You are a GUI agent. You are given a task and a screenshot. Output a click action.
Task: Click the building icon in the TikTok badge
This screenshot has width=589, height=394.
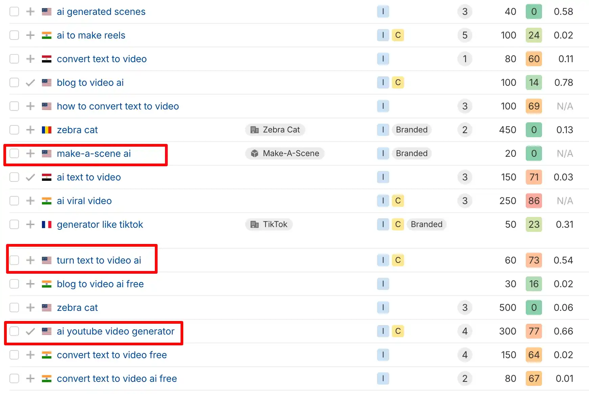tap(254, 224)
